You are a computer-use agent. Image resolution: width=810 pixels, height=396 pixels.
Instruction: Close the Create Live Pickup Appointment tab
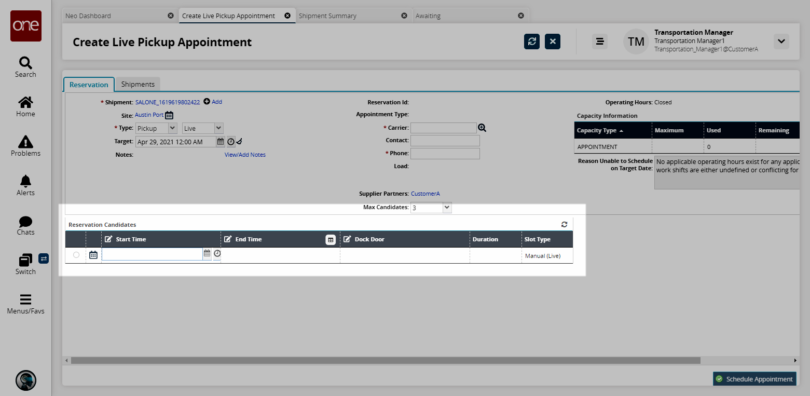point(287,16)
